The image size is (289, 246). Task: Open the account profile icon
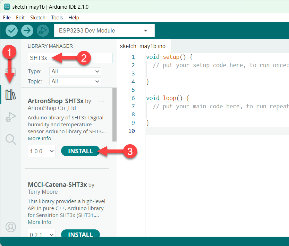click(x=11, y=227)
